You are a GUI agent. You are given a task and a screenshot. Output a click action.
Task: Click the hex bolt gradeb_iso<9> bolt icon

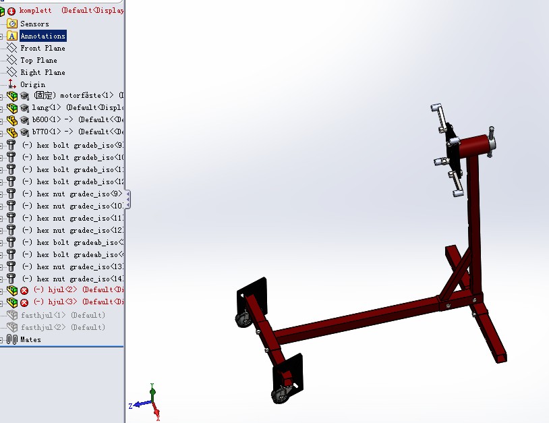coord(11,145)
